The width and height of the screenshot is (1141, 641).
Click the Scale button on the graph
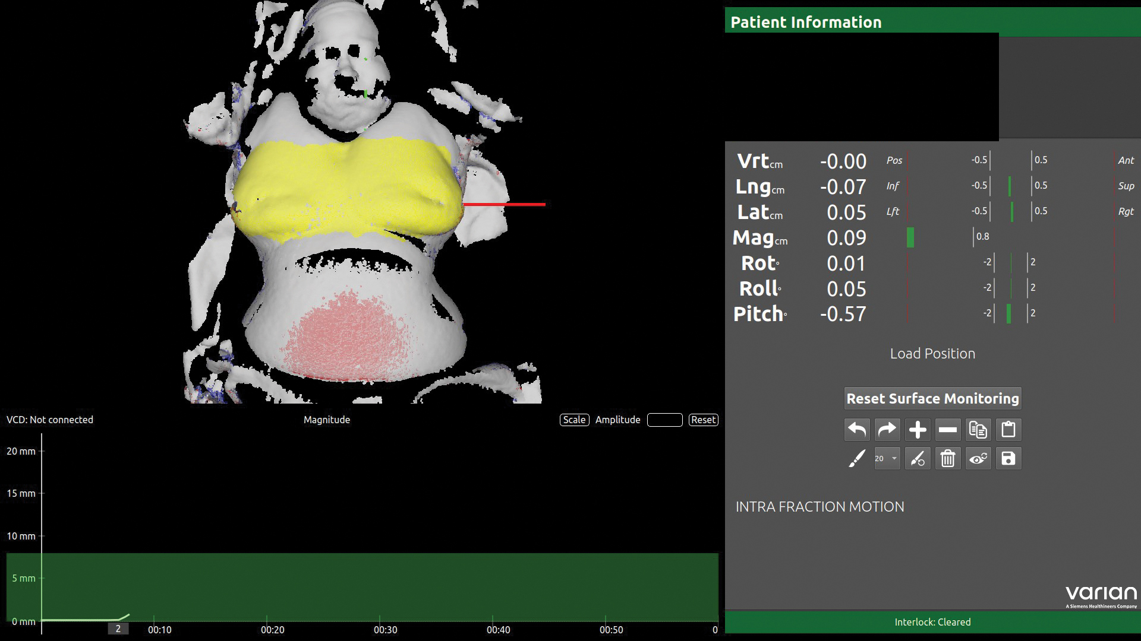(x=573, y=420)
